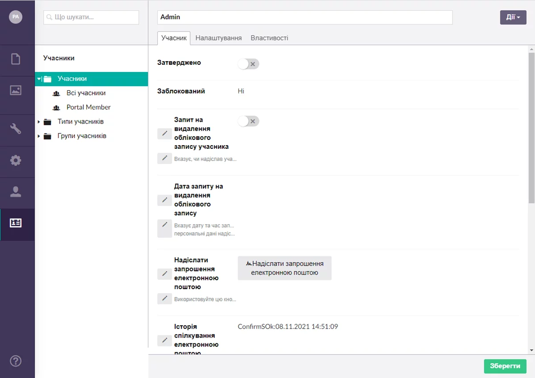Click pencil icon beside Надіслати запрошення label
The height and width of the screenshot is (378, 535).
coord(164,274)
